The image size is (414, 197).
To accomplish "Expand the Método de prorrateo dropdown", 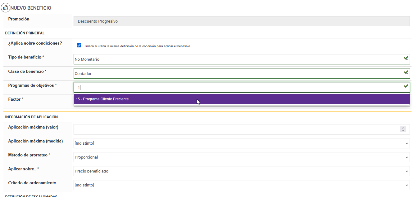I will [x=242, y=157].
